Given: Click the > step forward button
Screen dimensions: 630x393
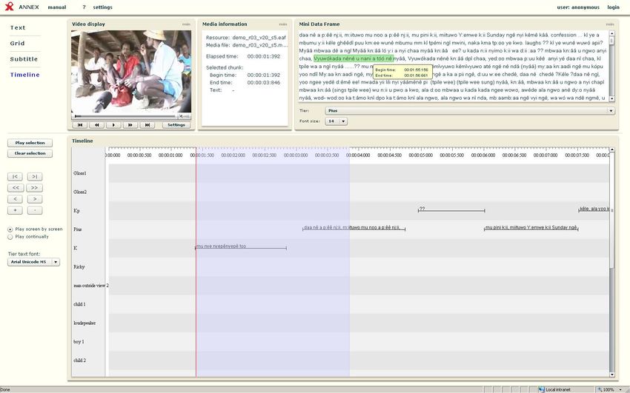Looking at the screenshot, I should pos(35,199).
